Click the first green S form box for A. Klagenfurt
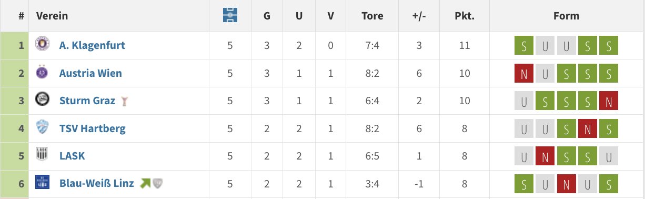The image size is (645, 199). (523, 46)
